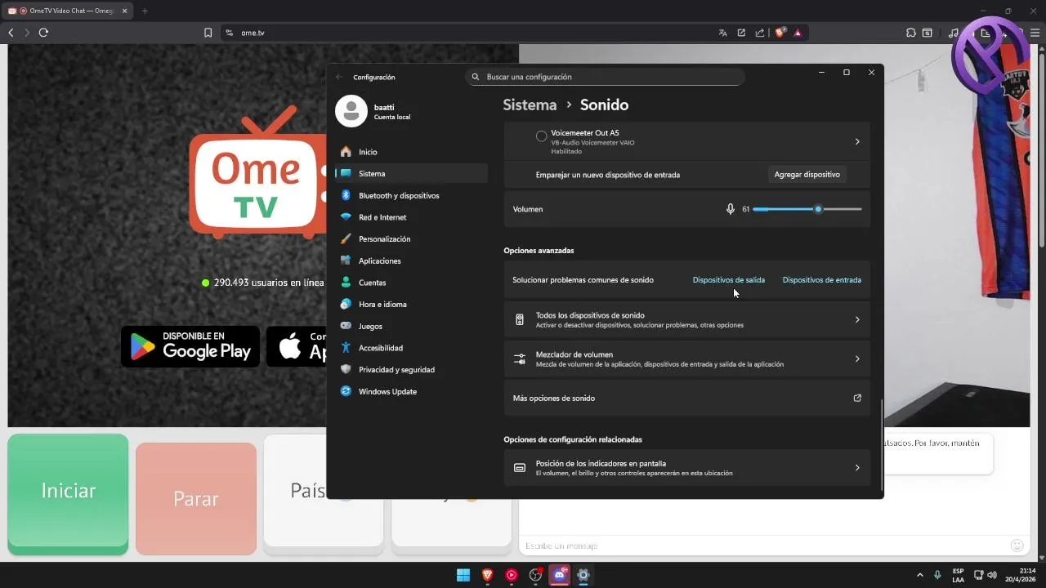The height and width of the screenshot is (588, 1046).
Task: Click the Settings back arrow
Action: click(339, 77)
